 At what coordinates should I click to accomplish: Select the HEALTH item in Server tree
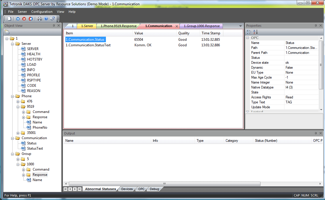[x=34, y=54]
